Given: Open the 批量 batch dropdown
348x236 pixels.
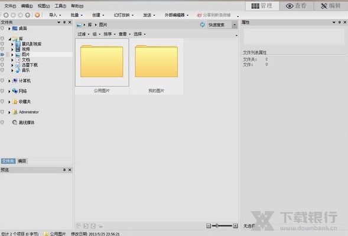Looking at the screenshot, I should [x=77, y=15].
